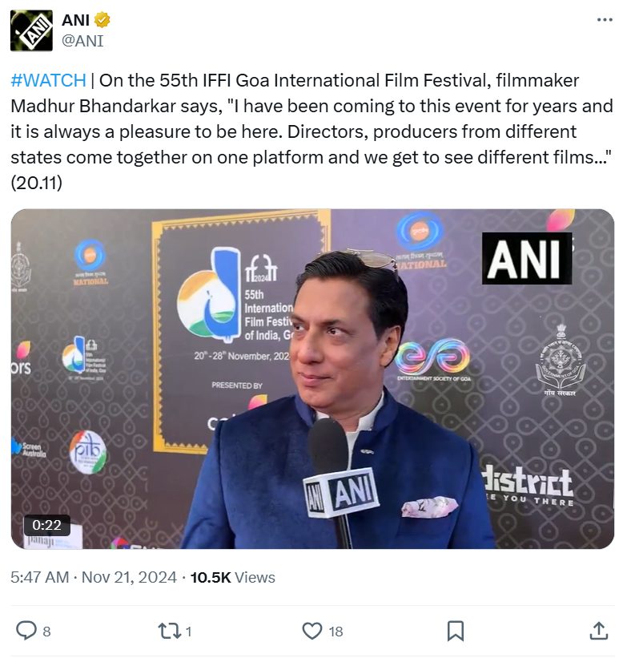Click the tweet text about IFFI Goa
Screen dimensions: 627x658
coord(312,131)
